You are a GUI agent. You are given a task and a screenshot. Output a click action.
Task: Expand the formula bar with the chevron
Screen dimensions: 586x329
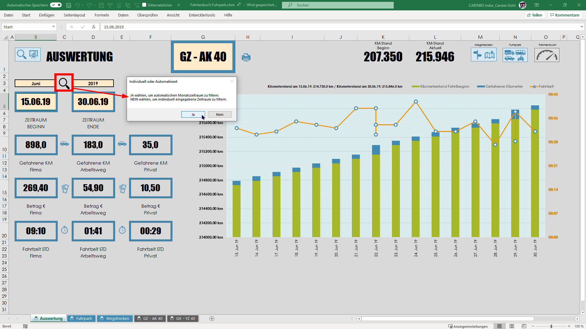pyautogui.click(x=582, y=27)
